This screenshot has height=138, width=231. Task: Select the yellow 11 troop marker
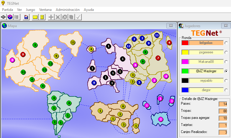click(x=73, y=42)
